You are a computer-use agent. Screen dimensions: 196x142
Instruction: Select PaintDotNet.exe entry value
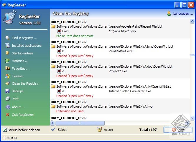tap(121, 51)
